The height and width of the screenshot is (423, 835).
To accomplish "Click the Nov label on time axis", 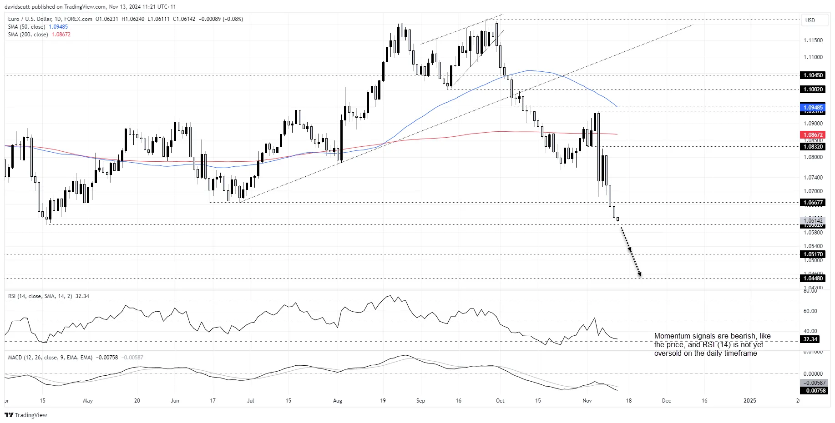I will pos(587,401).
